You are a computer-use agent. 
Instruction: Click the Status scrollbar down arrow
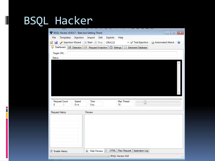[179, 93]
